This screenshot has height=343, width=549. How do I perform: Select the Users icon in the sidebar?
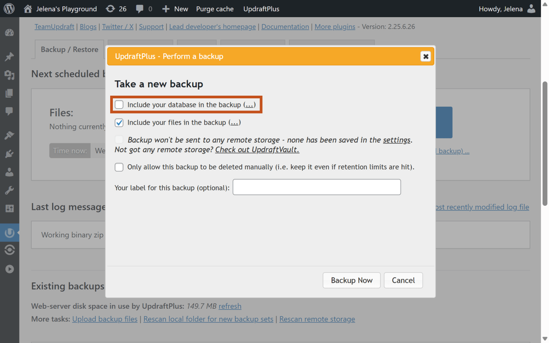coord(10,172)
